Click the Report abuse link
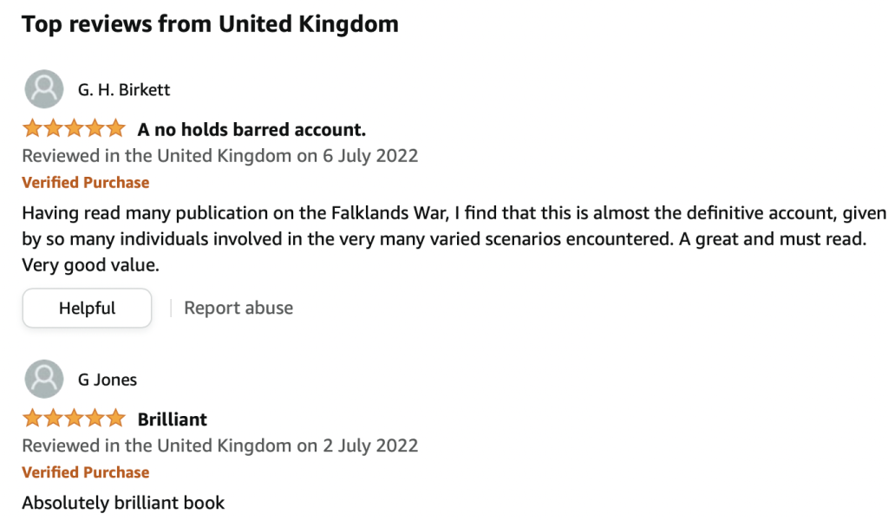Image resolution: width=888 pixels, height=520 pixels. coord(238,308)
